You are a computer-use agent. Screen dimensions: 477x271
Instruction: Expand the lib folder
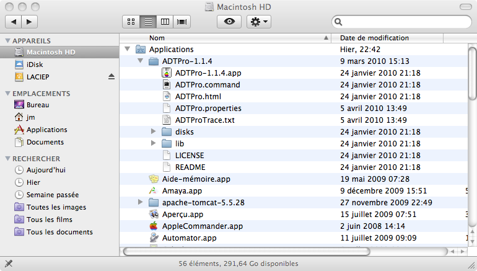[154, 143]
